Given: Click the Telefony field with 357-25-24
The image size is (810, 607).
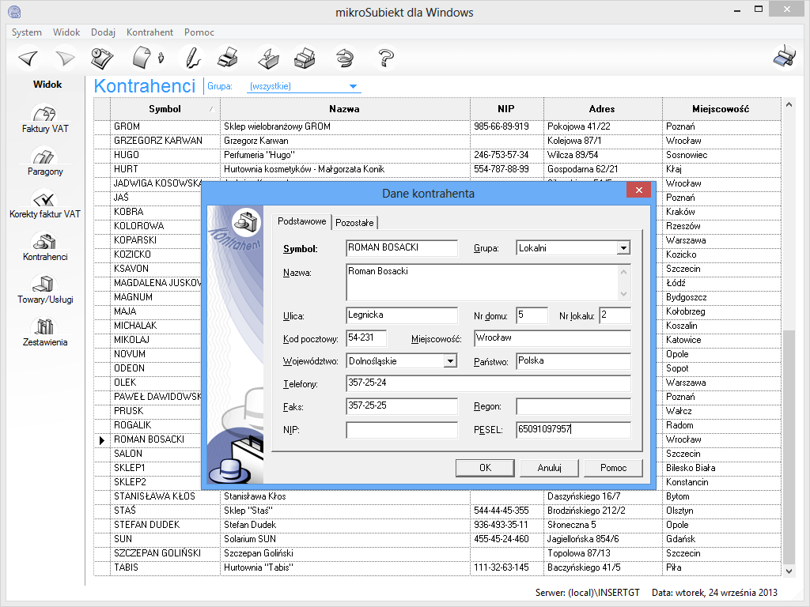Looking at the screenshot, I should (488, 383).
